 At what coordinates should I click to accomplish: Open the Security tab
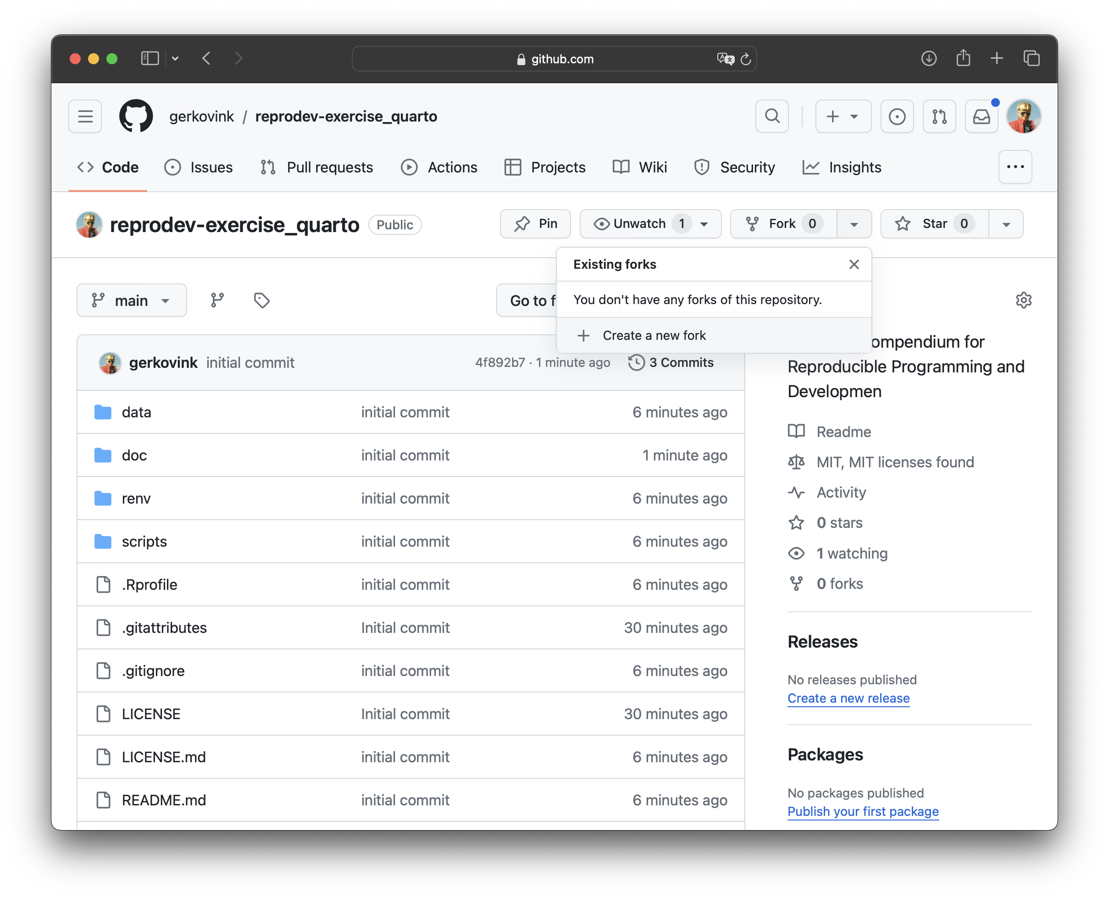pos(734,167)
